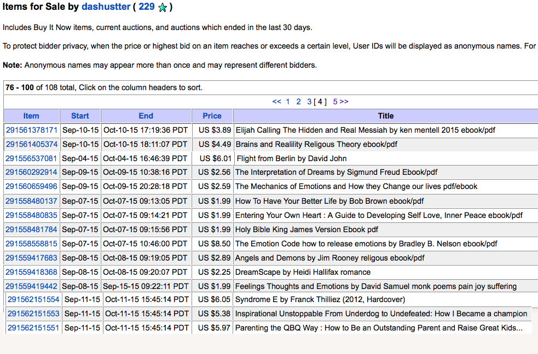
Task: Select title Elijah Calling The Hidden and Real Messiah
Action: [366, 130]
